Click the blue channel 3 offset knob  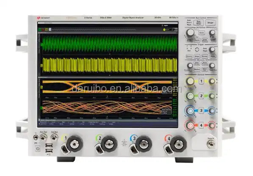point(212,111)
